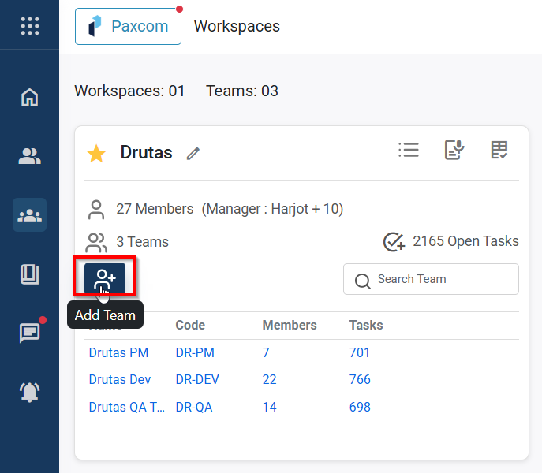This screenshot has height=473, width=542.
Task: Open the app launcher grid icon
Action: pos(29,26)
